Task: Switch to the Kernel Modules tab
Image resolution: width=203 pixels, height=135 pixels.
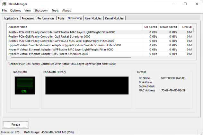Action: [x=114, y=18]
